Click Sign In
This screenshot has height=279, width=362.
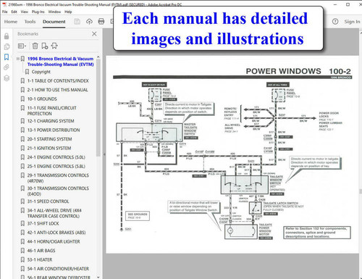(x=352, y=22)
